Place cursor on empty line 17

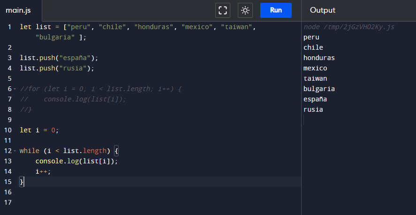(x=141, y=202)
